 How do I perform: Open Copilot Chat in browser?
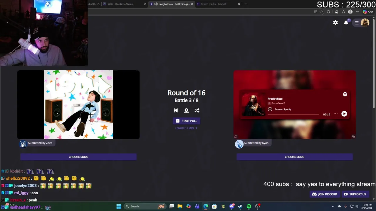point(368,12)
